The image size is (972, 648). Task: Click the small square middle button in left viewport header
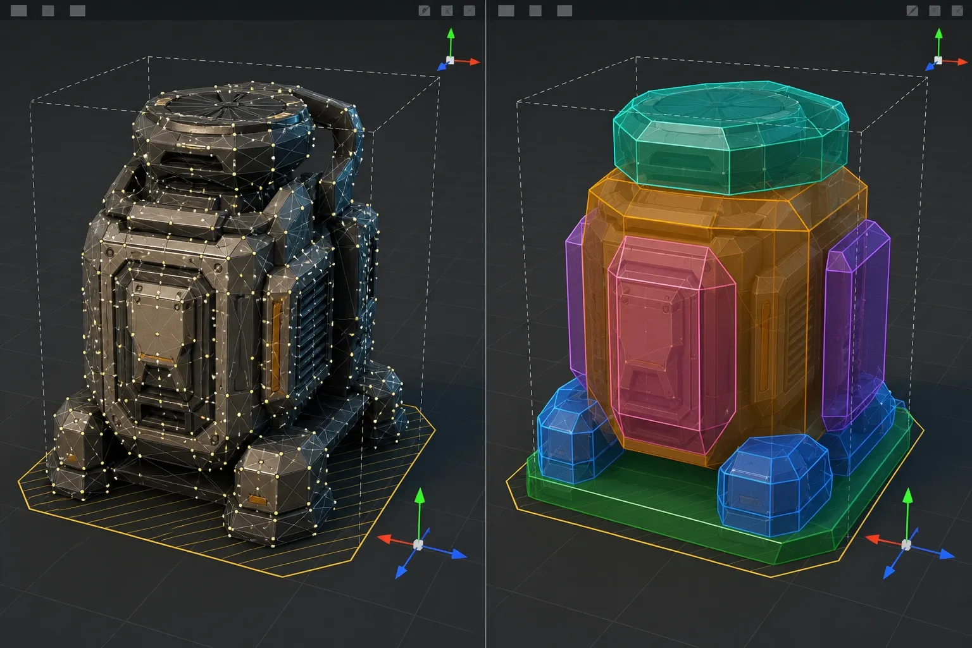point(48,11)
